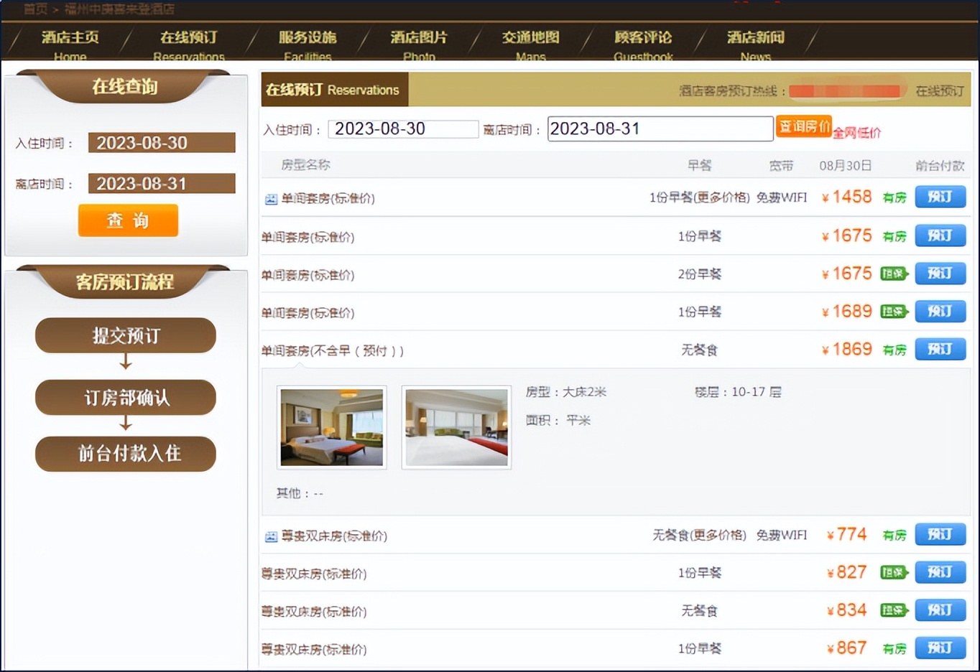The height and width of the screenshot is (672, 980).
Task: Click the 担保 badge on the ¥1675 row
Action: point(894,274)
